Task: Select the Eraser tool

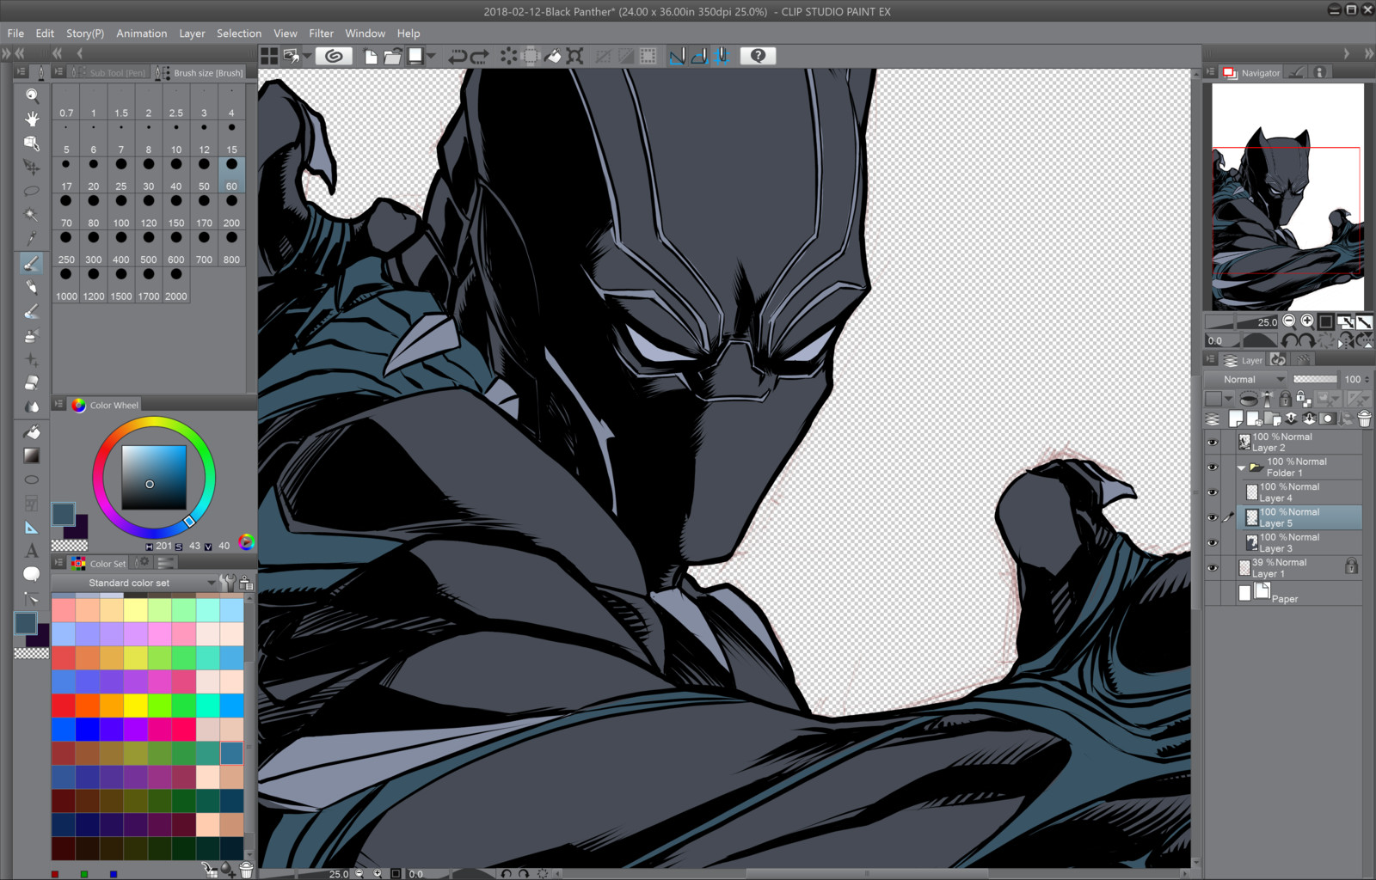Action: click(x=32, y=383)
